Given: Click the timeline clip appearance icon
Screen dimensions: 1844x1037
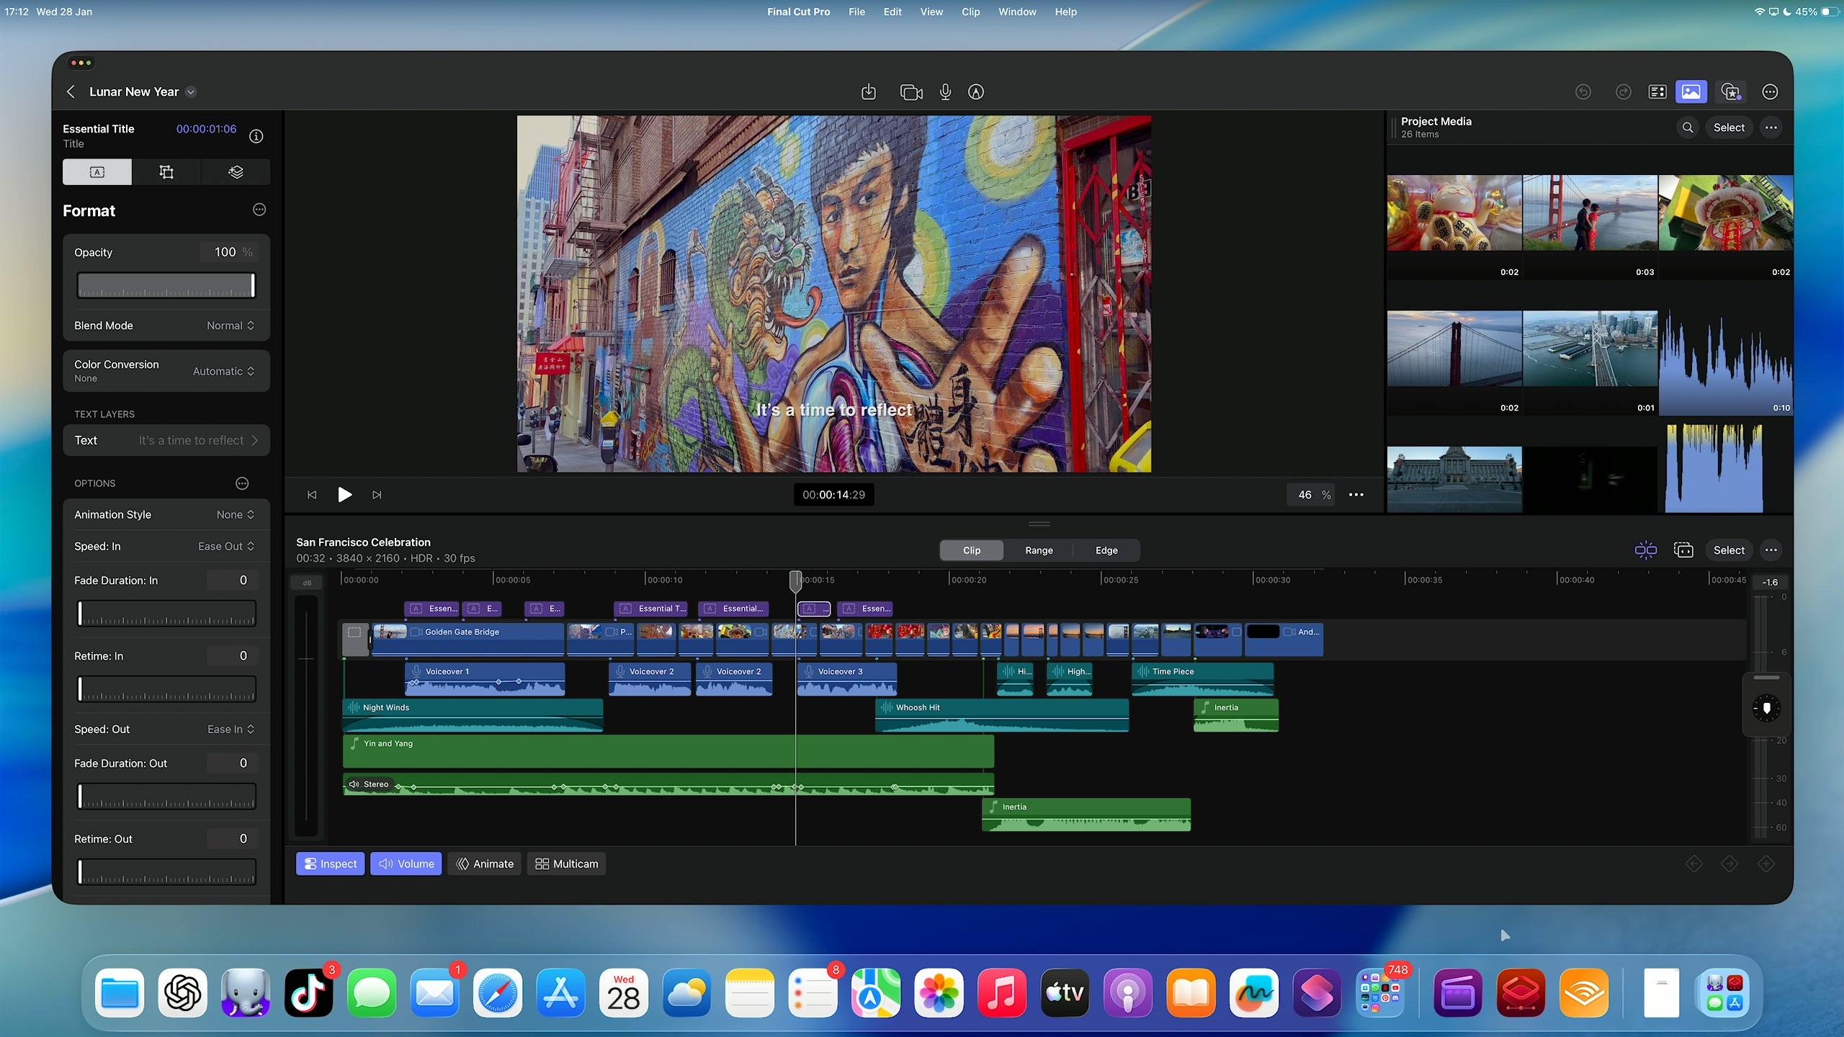Looking at the screenshot, I should pyautogui.click(x=1683, y=550).
